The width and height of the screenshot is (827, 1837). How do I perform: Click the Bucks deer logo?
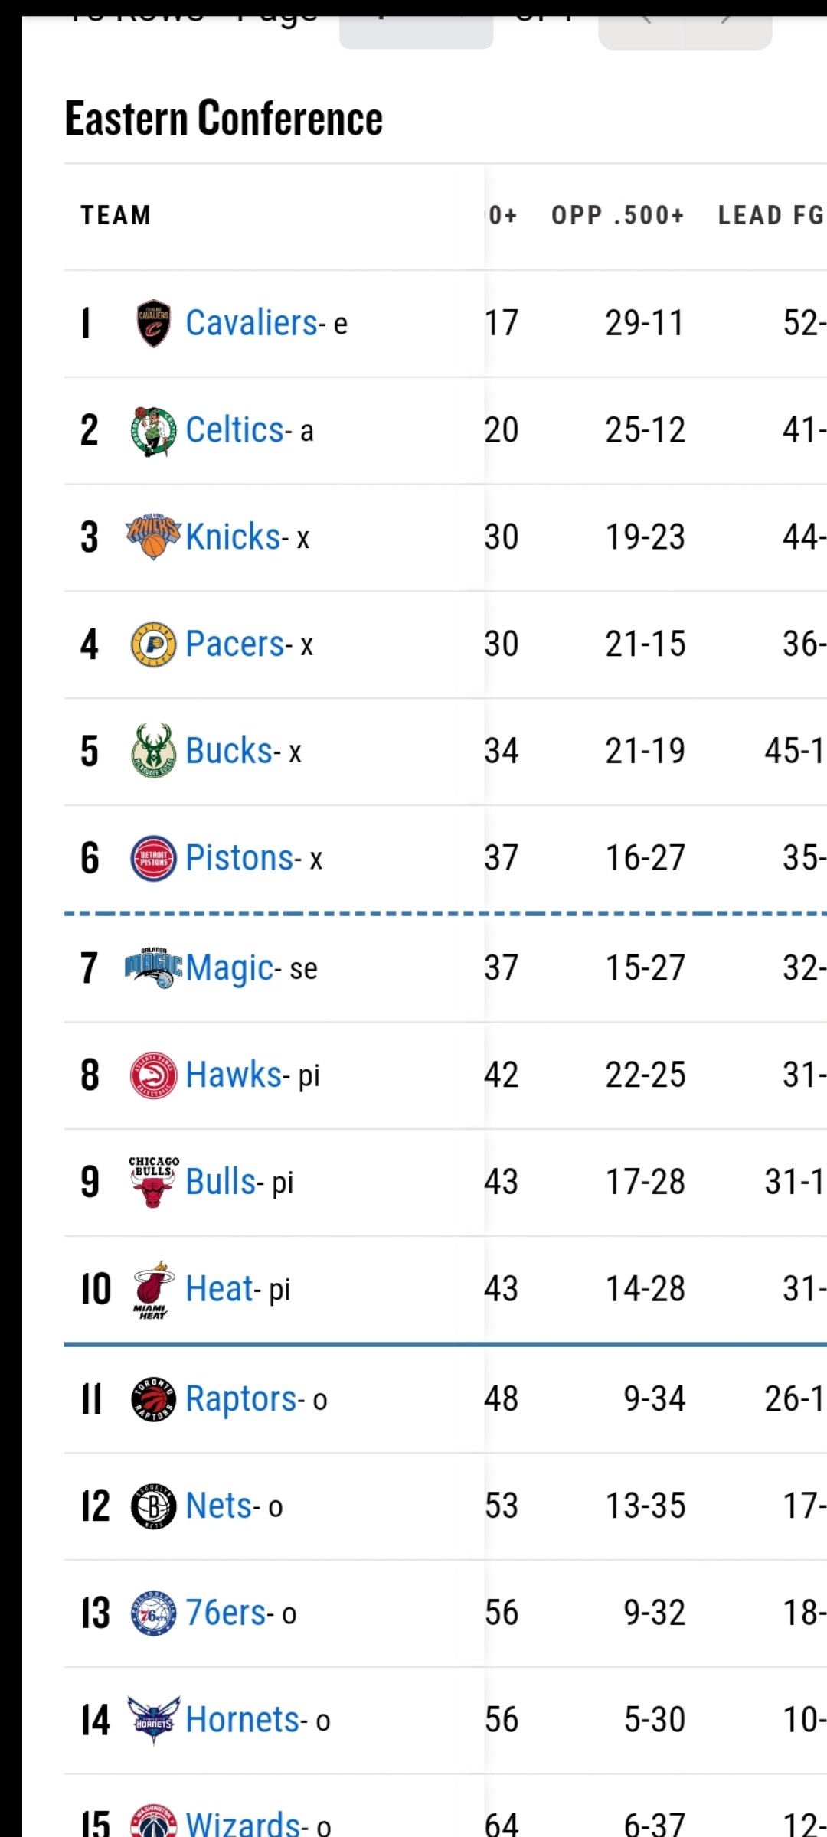[153, 751]
